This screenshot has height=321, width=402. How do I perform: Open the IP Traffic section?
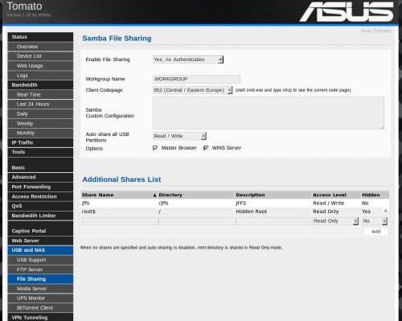[40, 142]
